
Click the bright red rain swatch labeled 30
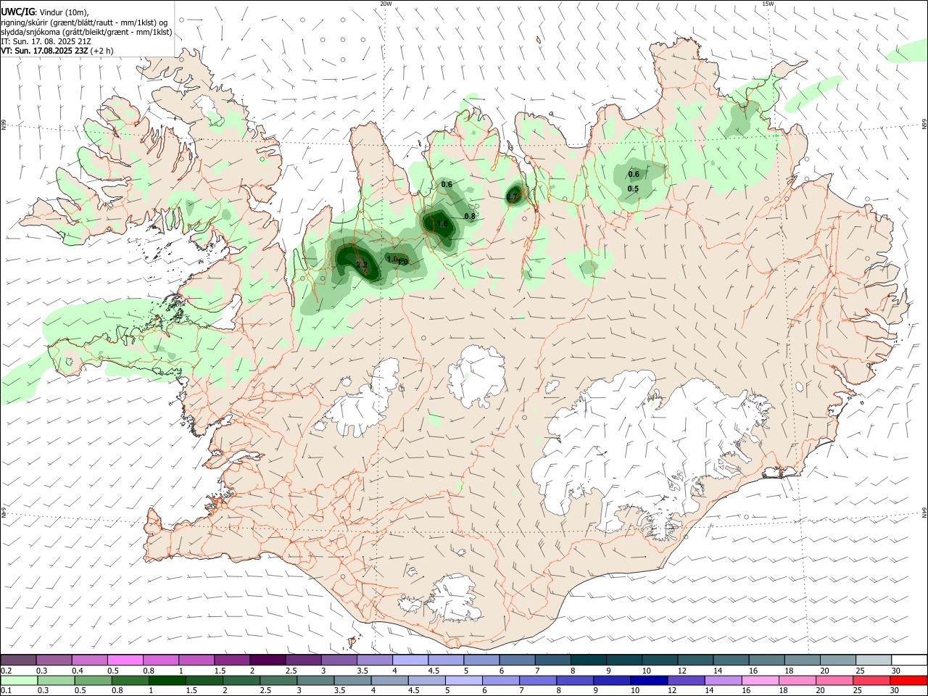coord(909,680)
